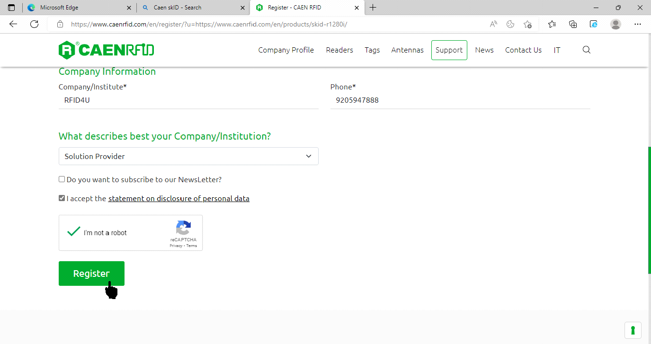Click the browser profile avatar icon
Screen dimensions: 651x344
click(x=615, y=24)
